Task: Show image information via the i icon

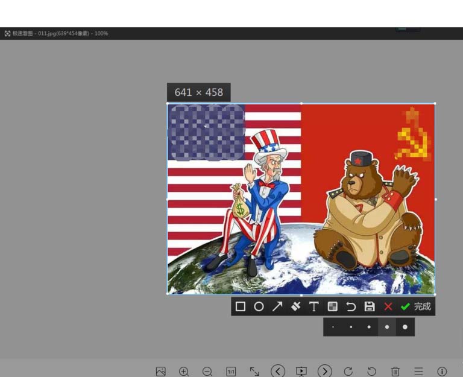Action: (442, 372)
